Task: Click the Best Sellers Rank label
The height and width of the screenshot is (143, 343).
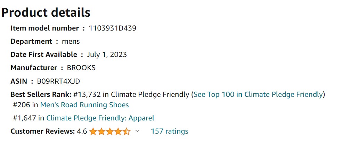Action: tap(41, 94)
